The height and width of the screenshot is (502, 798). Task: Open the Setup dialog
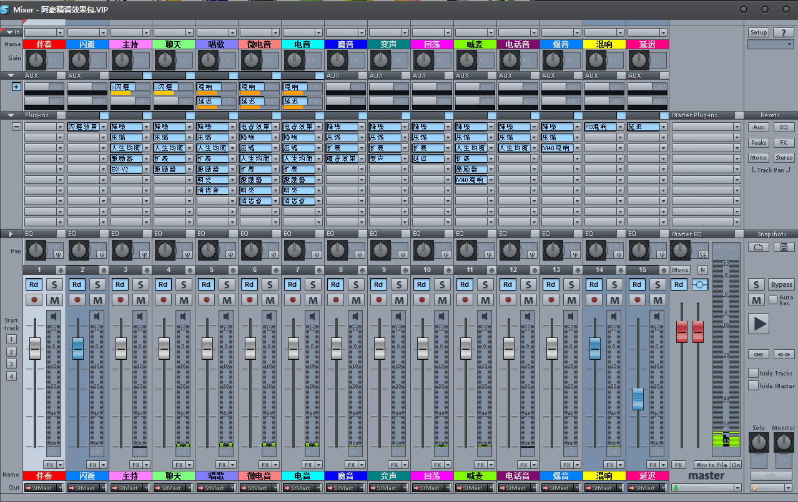[759, 32]
